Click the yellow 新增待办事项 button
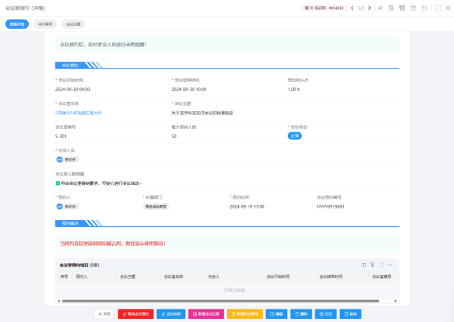The image size is (454, 322). [245, 314]
